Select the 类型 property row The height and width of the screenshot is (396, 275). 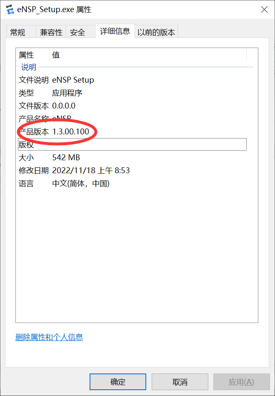point(132,93)
